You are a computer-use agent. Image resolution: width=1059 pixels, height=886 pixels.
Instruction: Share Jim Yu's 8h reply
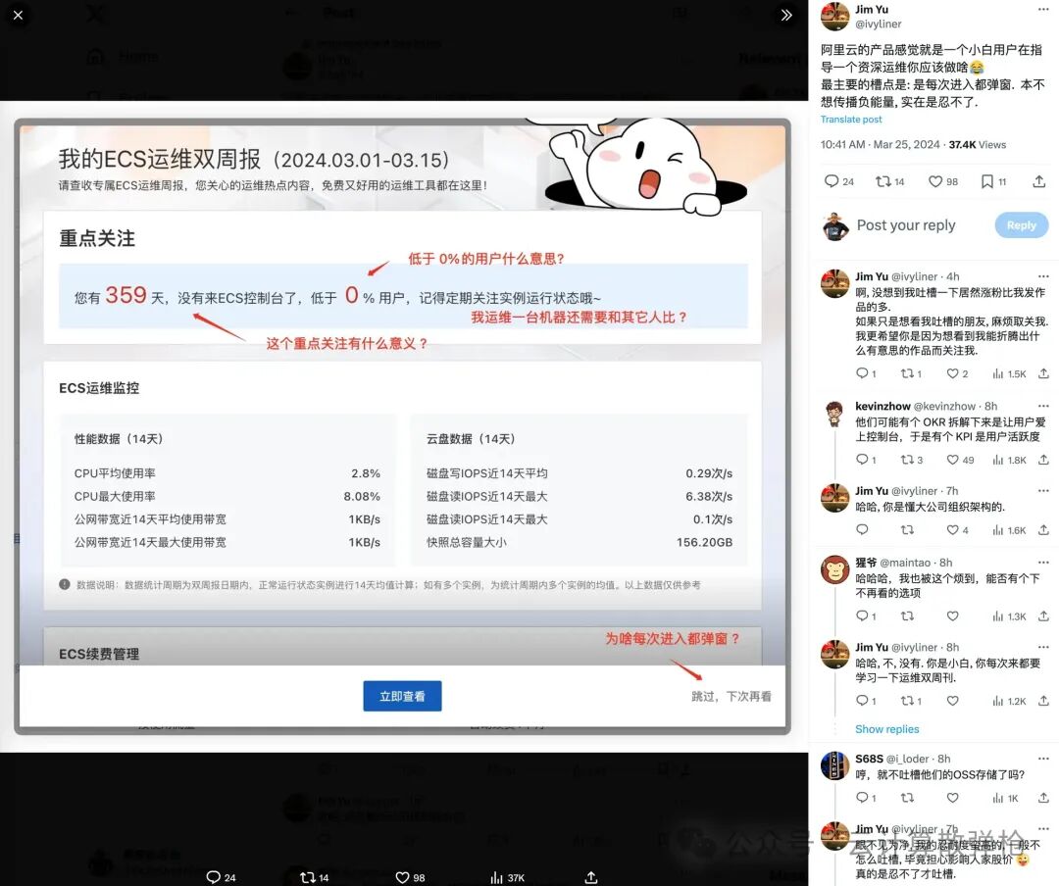pos(1043,701)
